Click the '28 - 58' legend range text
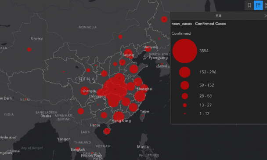This screenshot has width=267, height=160. coord(206,96)
